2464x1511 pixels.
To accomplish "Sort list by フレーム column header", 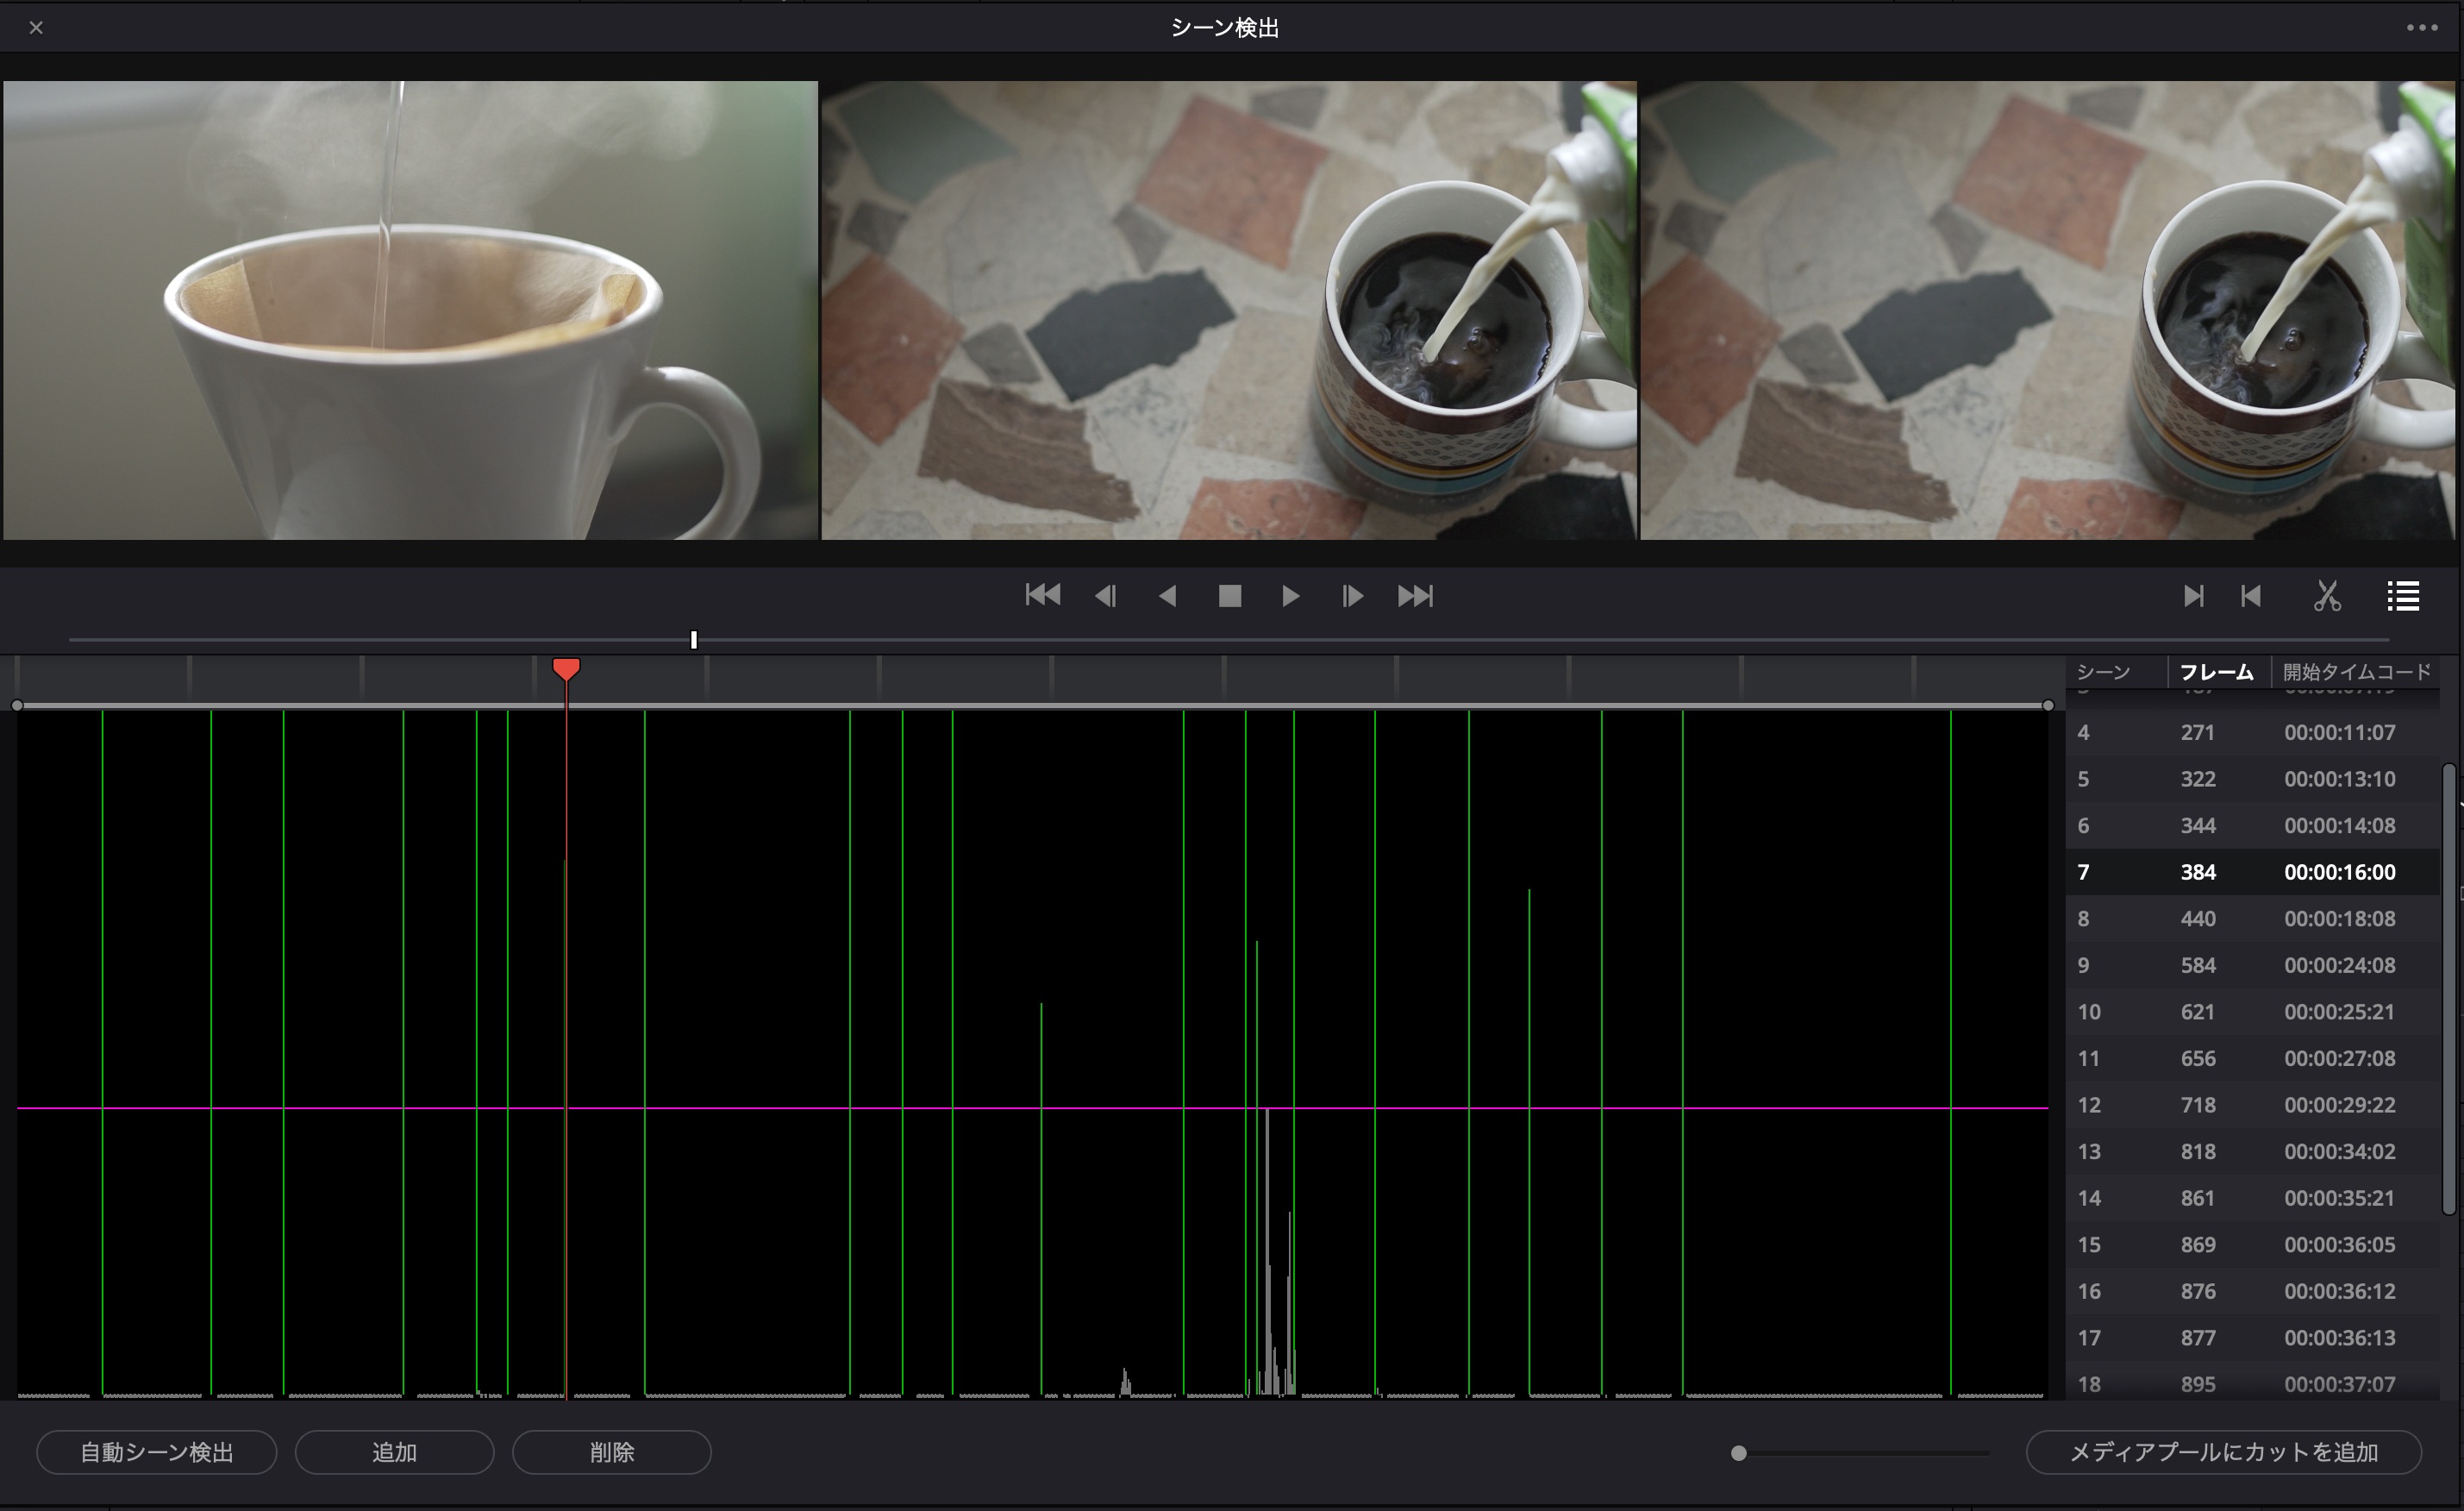I will click(2216, 673).
